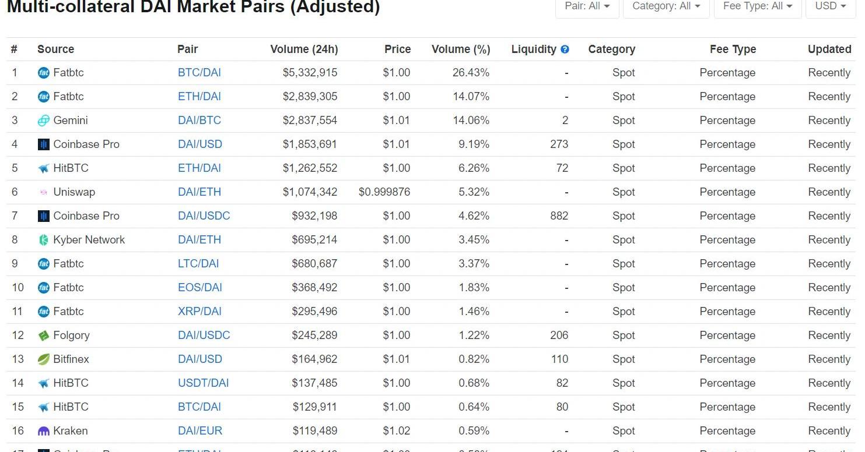Expand the Category: All dropdown

(x=666, y=6)
